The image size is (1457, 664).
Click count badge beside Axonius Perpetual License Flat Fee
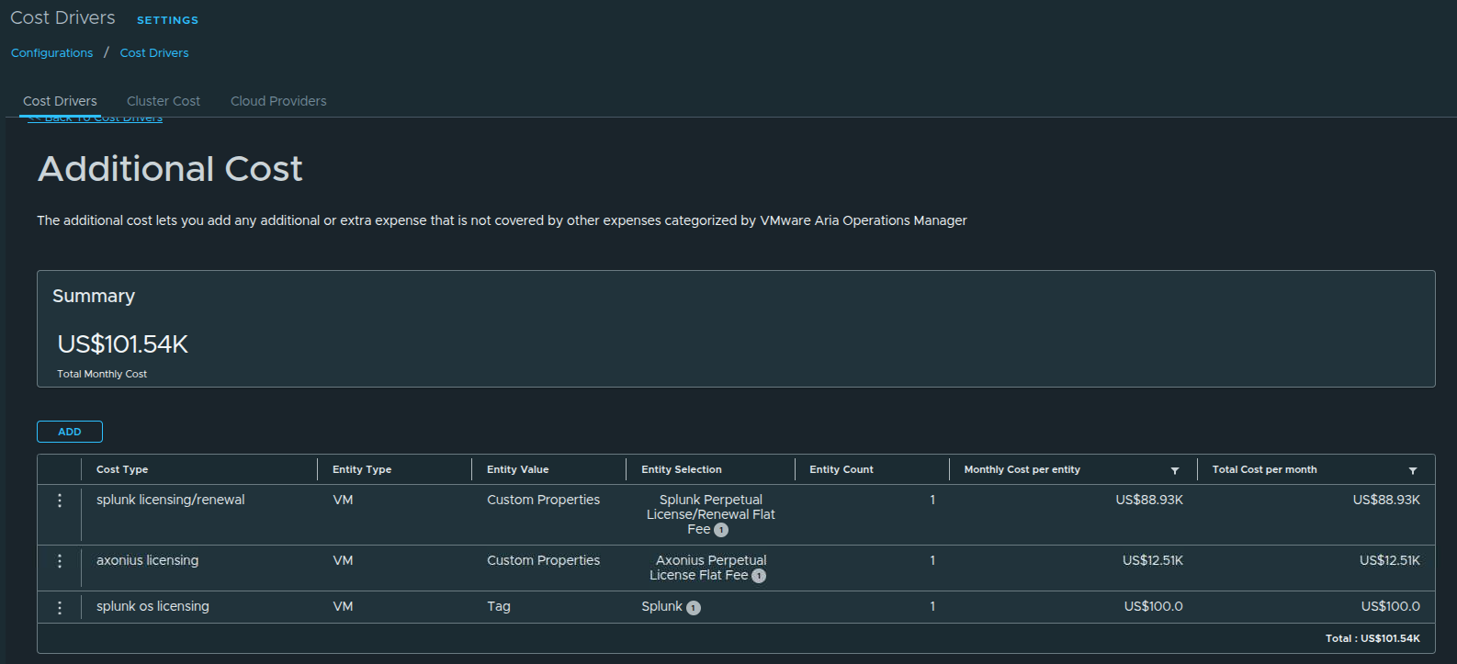coord(759,576)
